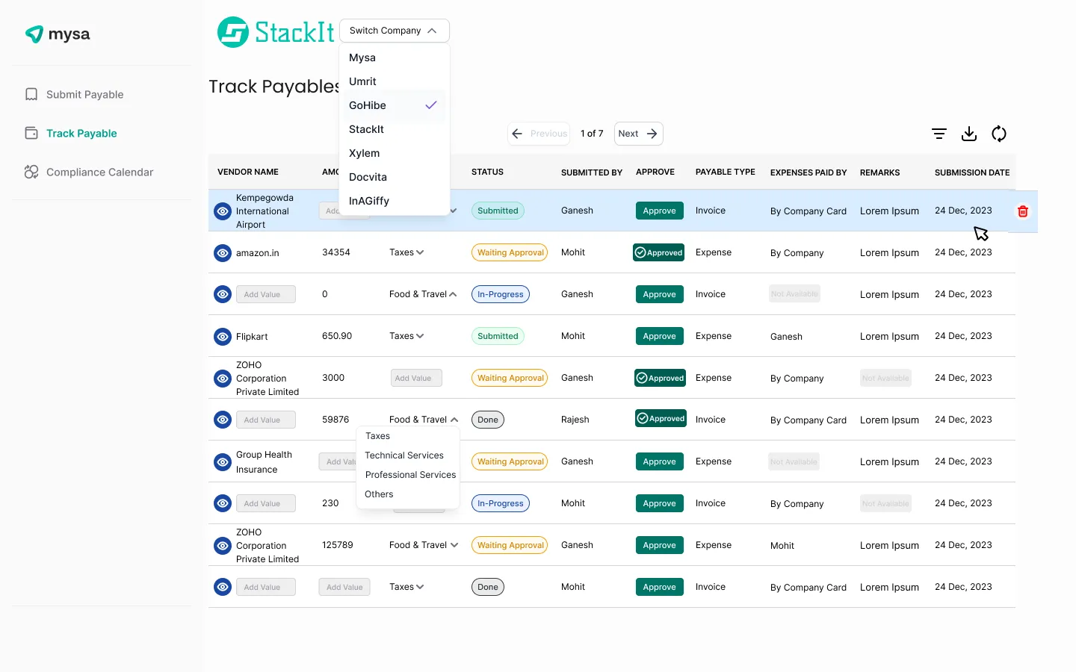Delete the Kempegowda International Airport row
Image resolution: width=1076 pixels, height=672 pixels.
pyautogui.click(x=1023, y=211)
